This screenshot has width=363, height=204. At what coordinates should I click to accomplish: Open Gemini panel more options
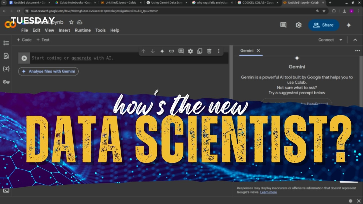(x=357, y=51)
